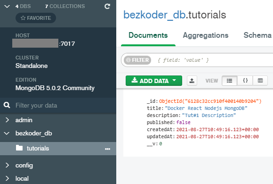Expand the admin database
This screenshot has height=184, width=273.
7,120
